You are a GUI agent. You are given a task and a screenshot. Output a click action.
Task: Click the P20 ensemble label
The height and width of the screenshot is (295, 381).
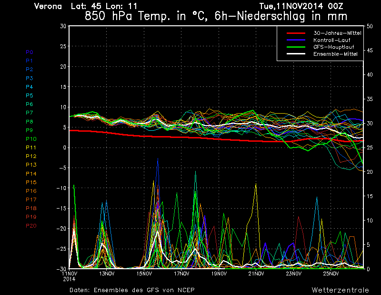click(x=31, y=226)
